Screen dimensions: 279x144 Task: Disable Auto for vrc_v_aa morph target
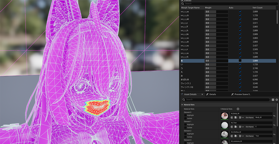click(x=240, y=11)
